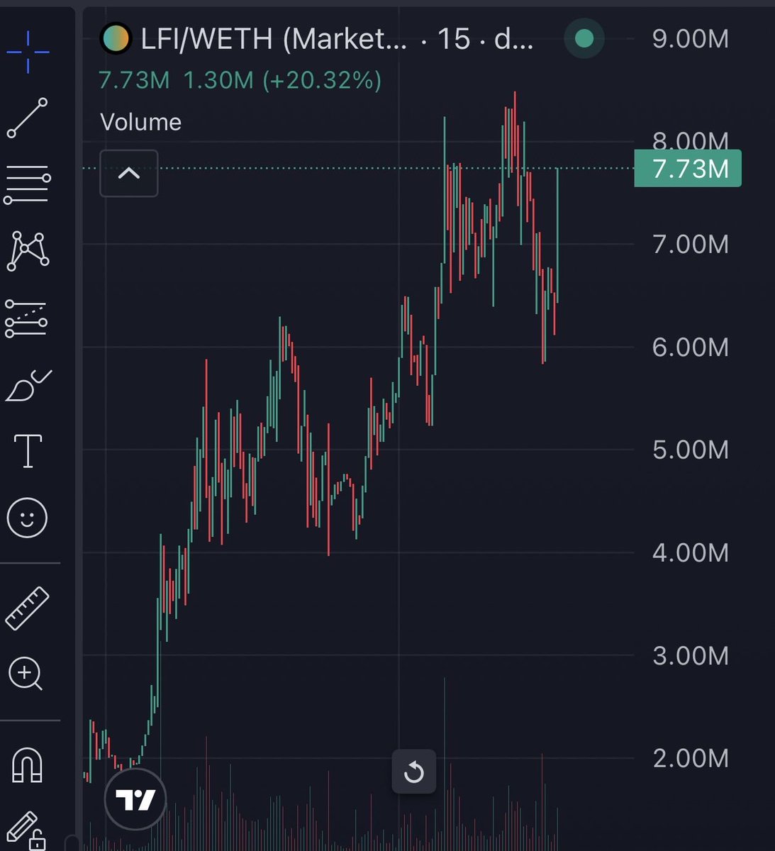Click the 9.00M price axis label
The height and width of the screenshot is (851, 775).
(x=691, y=38)
